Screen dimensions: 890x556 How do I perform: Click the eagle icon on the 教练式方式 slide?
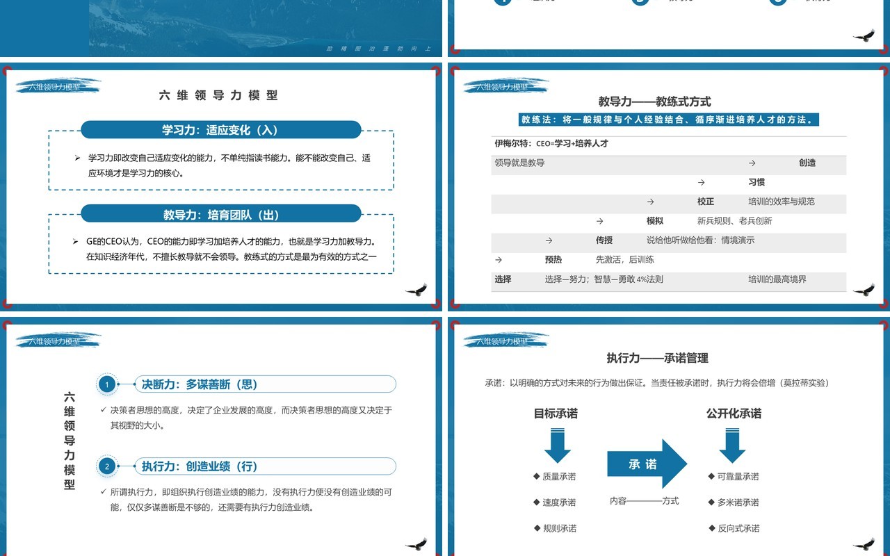coord(864,289)
